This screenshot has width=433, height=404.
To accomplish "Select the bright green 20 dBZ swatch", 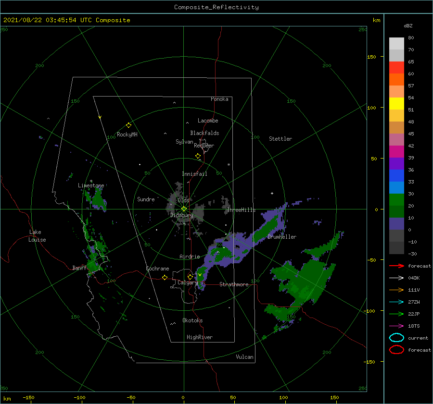I will tap(396, 200).
